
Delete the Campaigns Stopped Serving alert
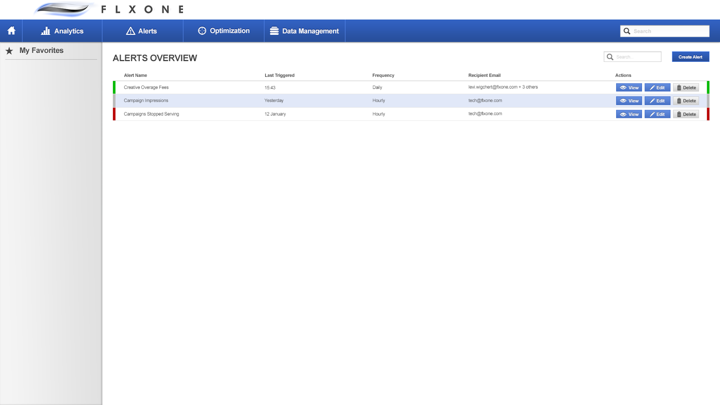pyautogui.click(x=686, y=114)
